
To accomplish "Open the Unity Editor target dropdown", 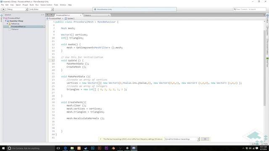I will (x=41, y=9).
